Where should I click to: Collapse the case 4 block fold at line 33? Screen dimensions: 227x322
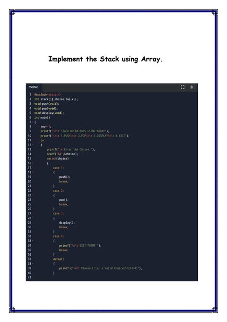coord(33,241)
